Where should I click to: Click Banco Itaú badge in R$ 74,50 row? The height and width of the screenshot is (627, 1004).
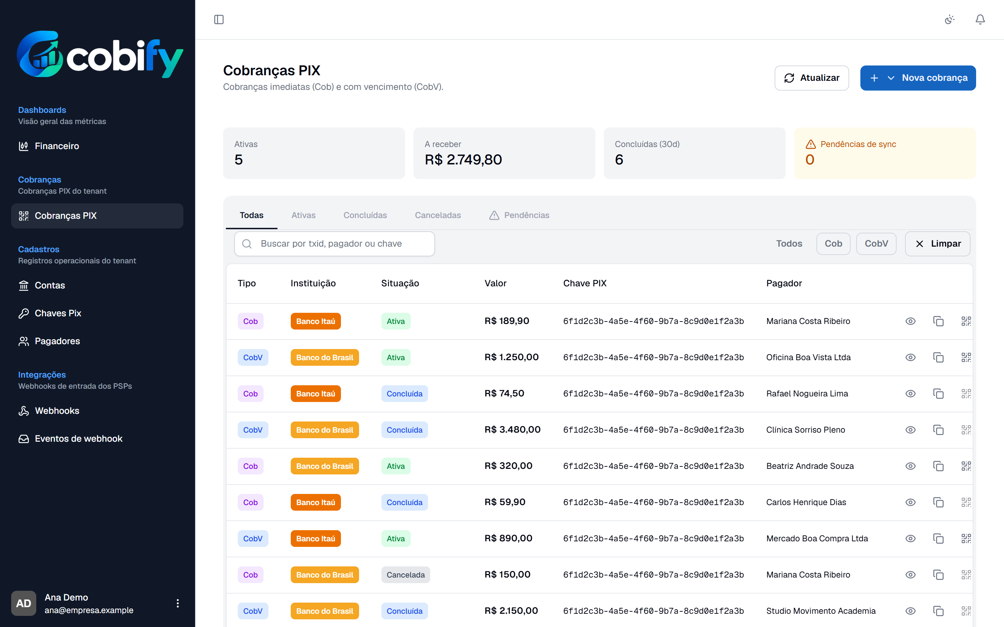315,394
